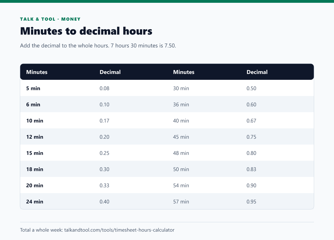Select the '40 min' cell
The image size is (334, 240).
181,121
